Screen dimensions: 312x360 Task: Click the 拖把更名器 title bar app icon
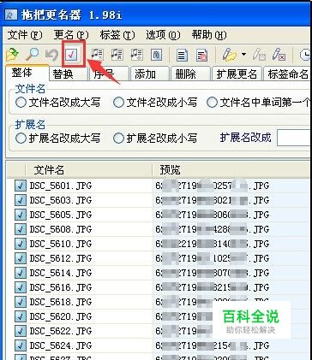[x=12, y=15]
